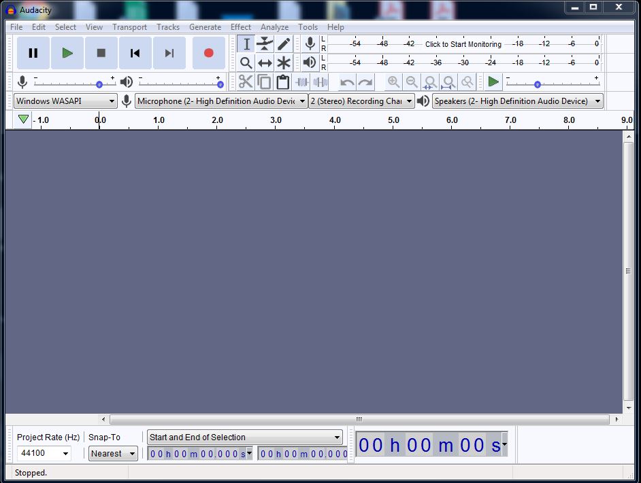
Task: Open the File menu
Action: point(16,27)
